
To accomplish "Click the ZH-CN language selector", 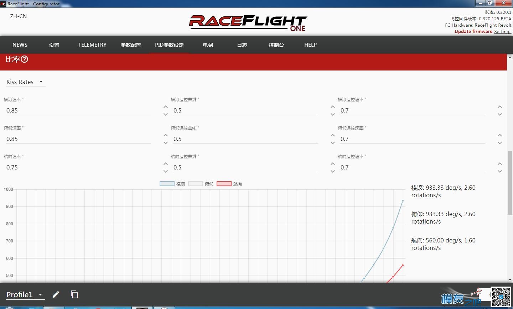I will [18, 16].
